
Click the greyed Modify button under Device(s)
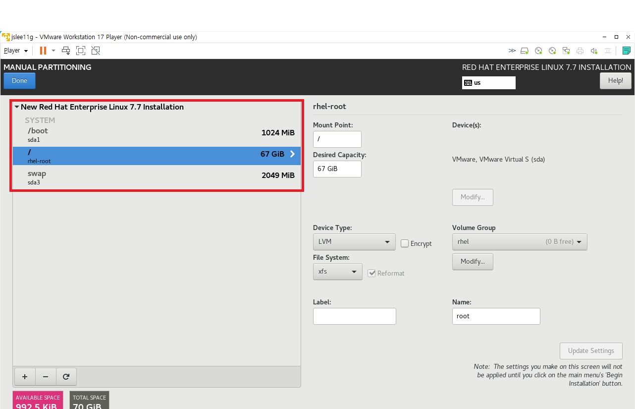pyautogui.click(x=473, y=197)
